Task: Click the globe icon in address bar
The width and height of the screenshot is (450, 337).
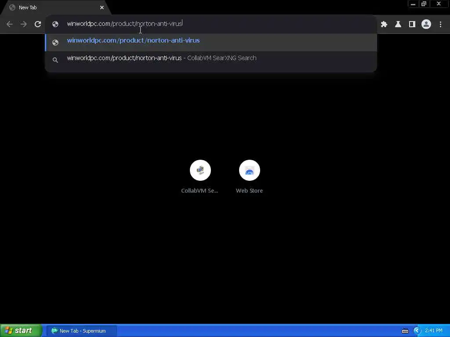Action: click(x=55, y=24)
